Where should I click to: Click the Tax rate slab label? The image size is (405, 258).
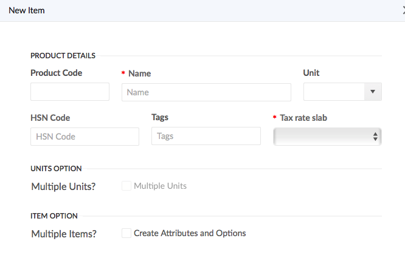[x=303, y=118]
